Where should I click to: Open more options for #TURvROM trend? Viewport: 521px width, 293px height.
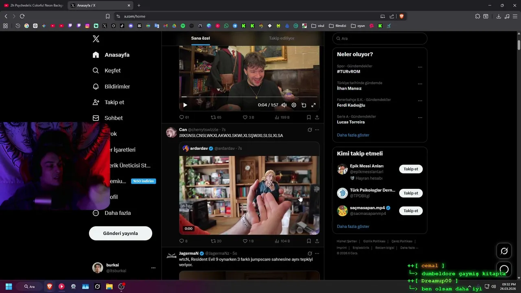pyautogui.click(x=420, y=67)
